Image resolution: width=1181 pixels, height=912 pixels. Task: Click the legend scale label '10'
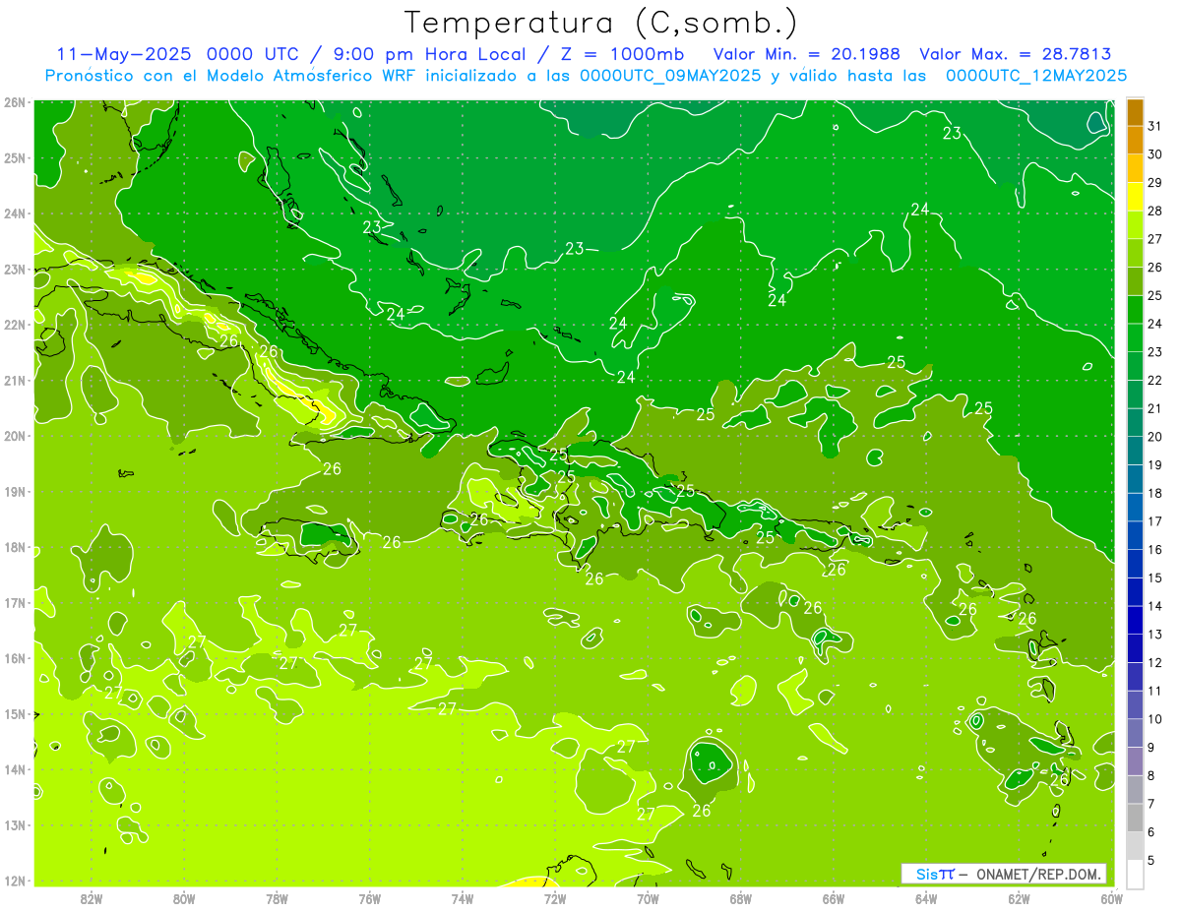[x=1155, y=719]
